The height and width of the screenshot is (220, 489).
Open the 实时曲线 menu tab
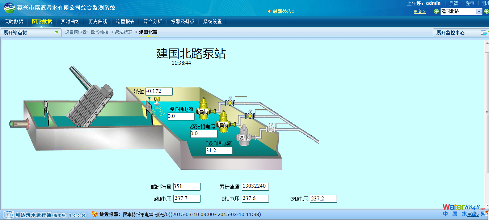pos(70,22)
